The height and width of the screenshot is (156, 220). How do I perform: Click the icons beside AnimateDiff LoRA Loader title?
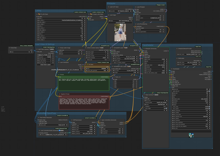click(x=129, y=66)
